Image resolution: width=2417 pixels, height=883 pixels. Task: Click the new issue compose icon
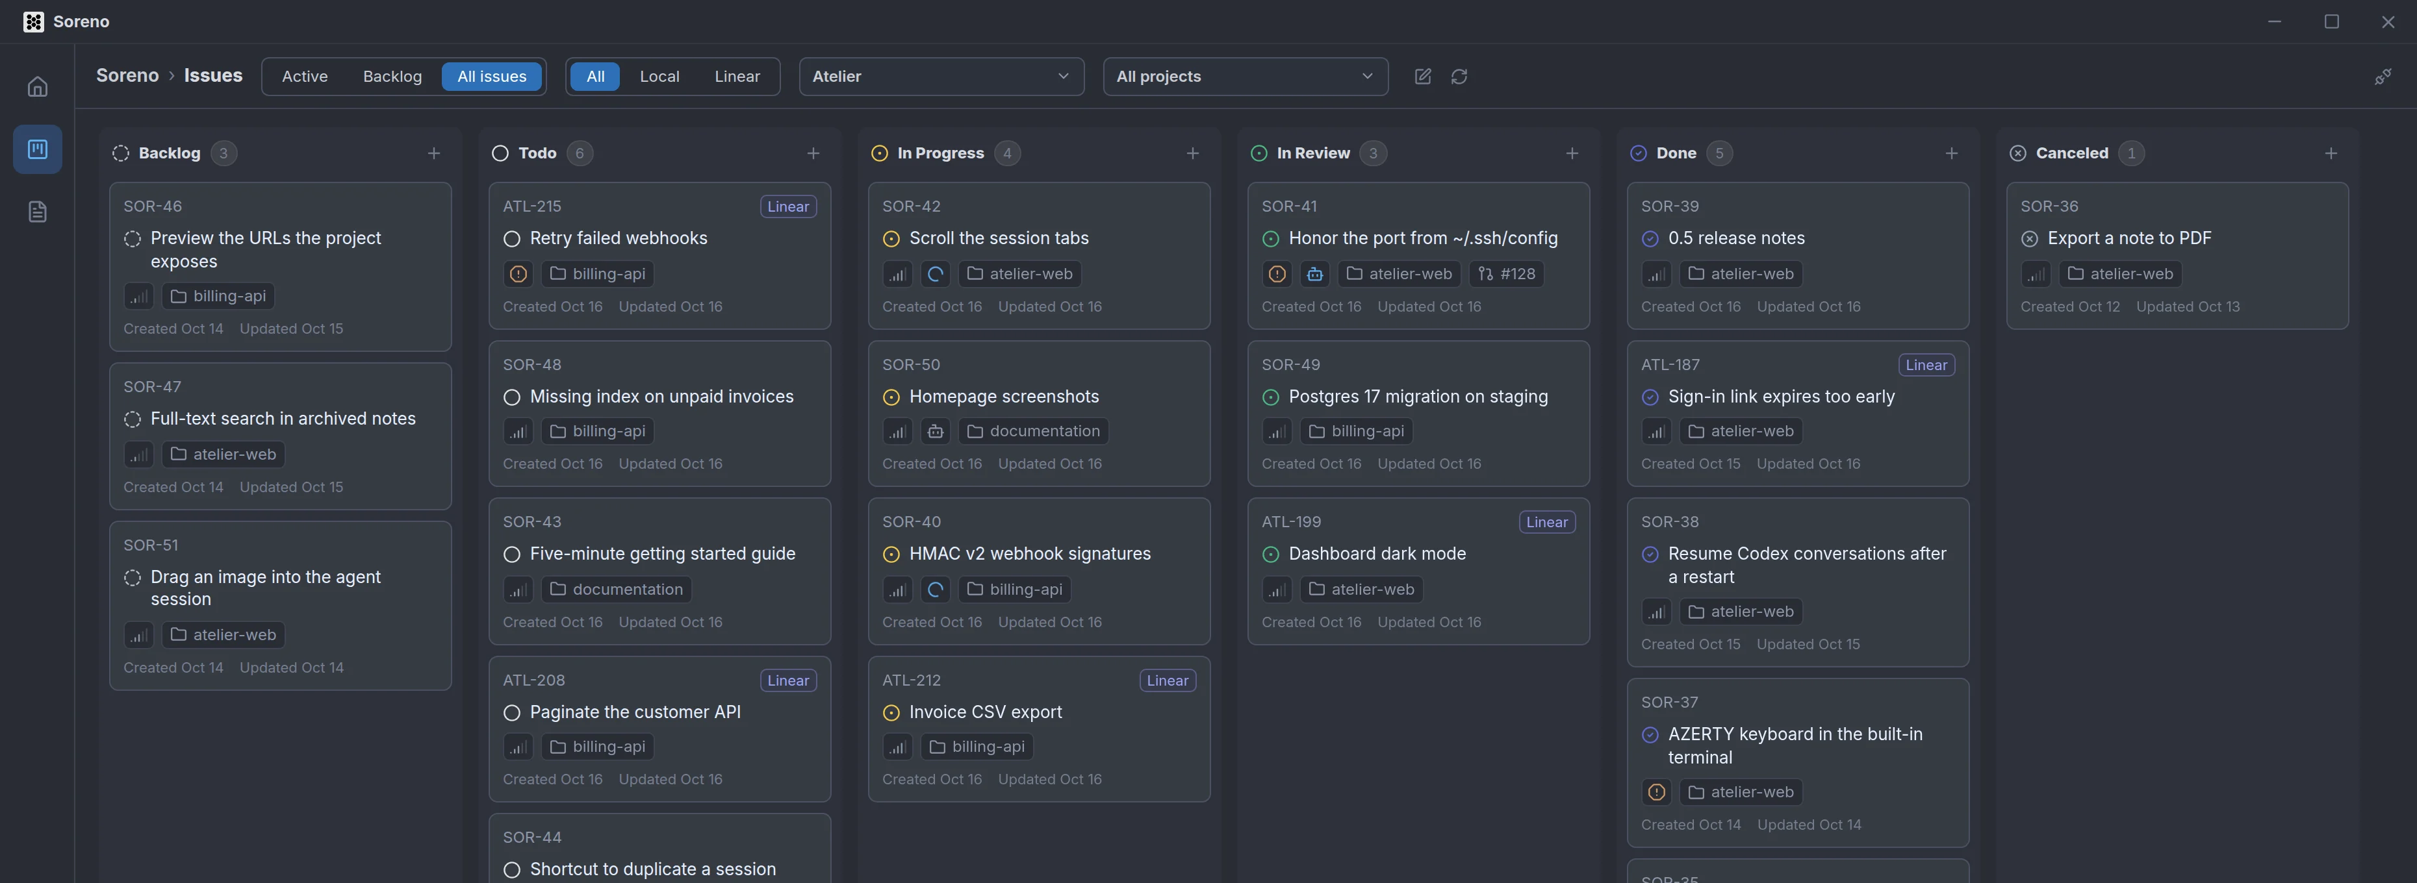click(x=1422, y=77)
